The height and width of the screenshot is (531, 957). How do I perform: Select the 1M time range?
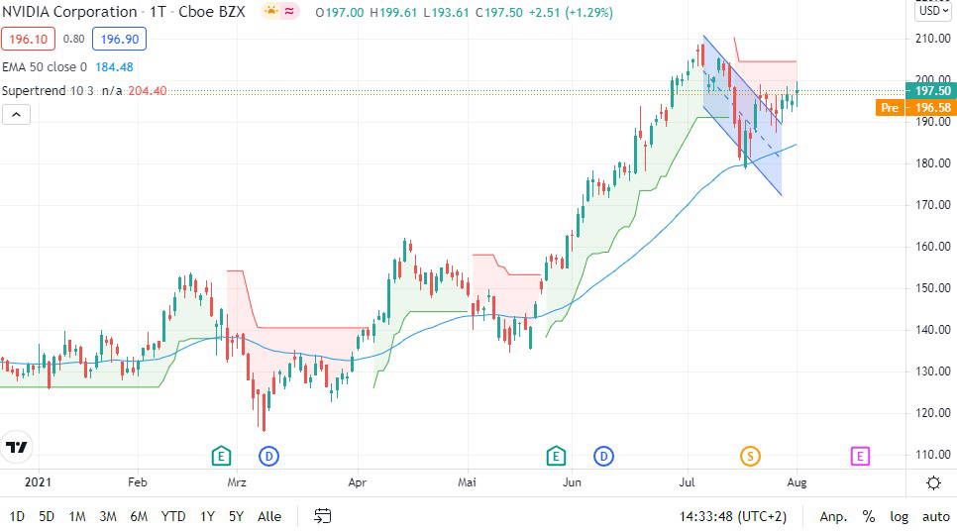(77, 516)
